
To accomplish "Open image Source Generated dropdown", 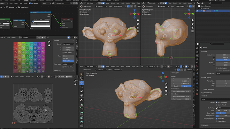I will pos(68,44).
